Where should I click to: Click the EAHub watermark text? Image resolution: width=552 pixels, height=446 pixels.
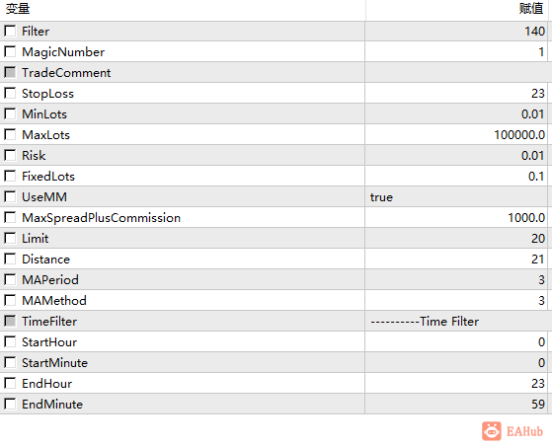click(x=524, y=431)
